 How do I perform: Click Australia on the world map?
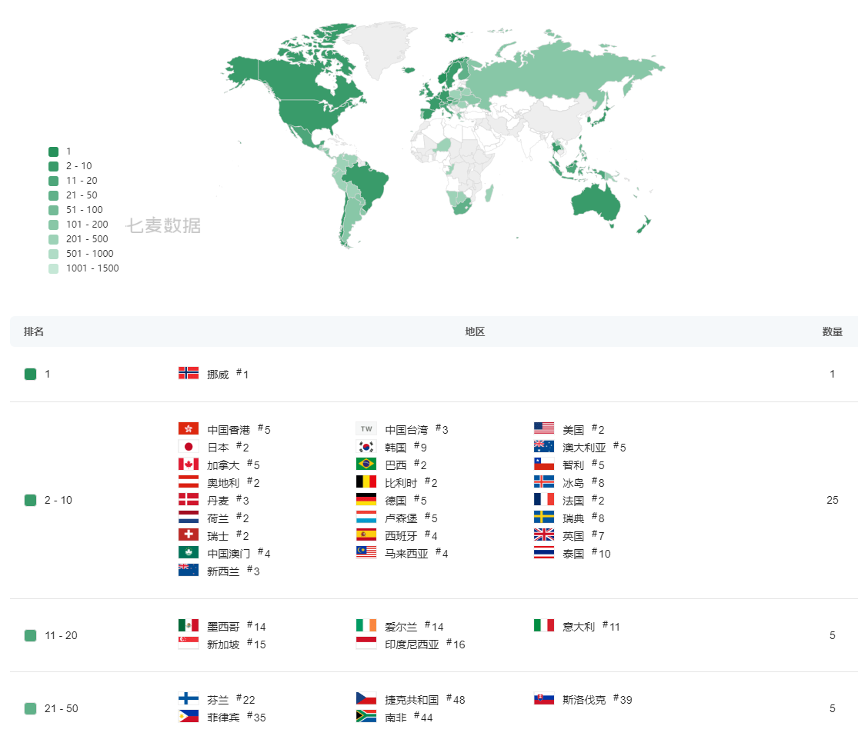[596, 202]
